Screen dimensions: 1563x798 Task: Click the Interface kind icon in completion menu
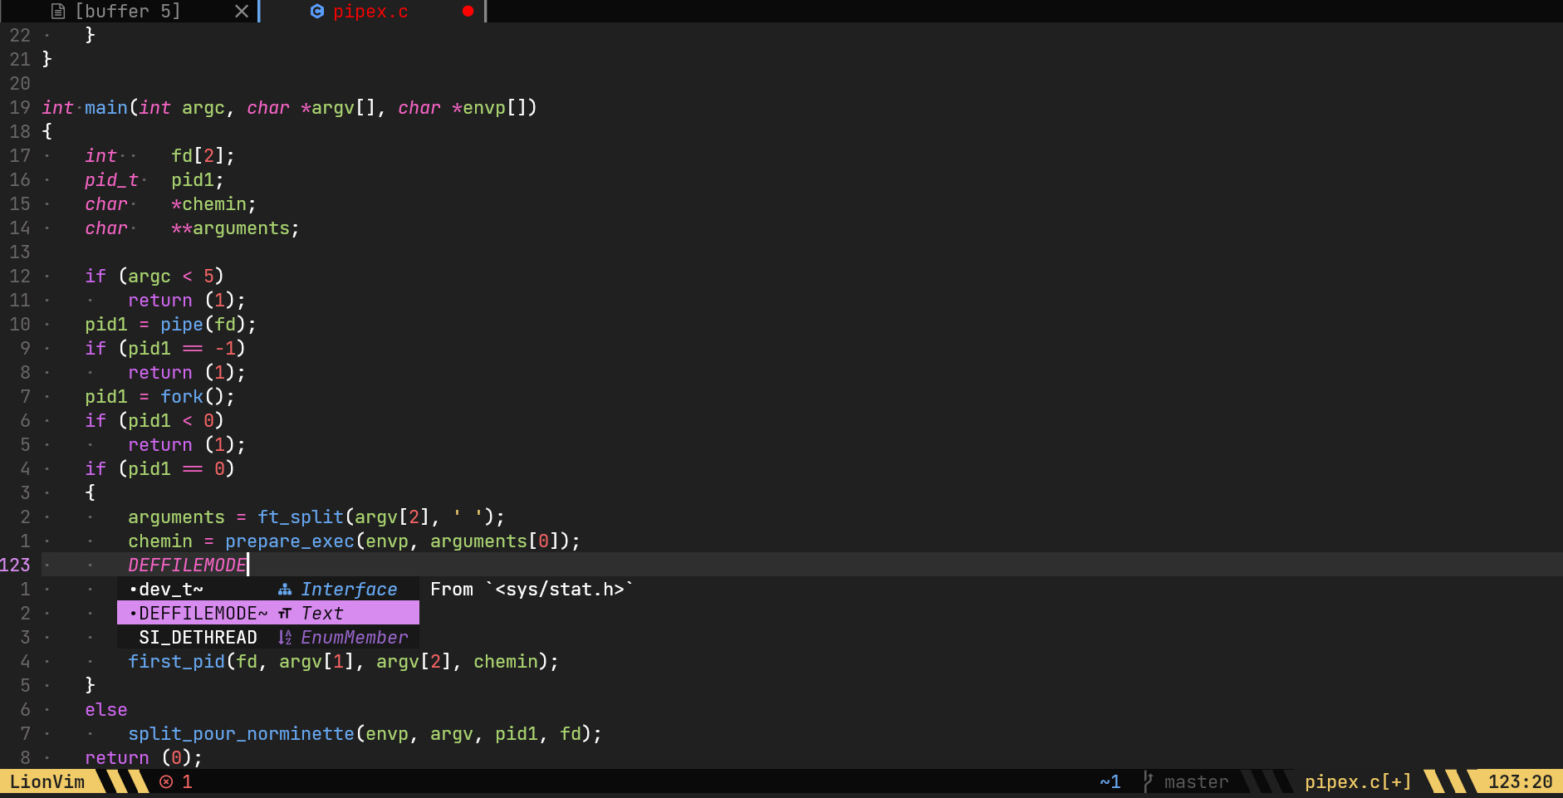[285, 590]
